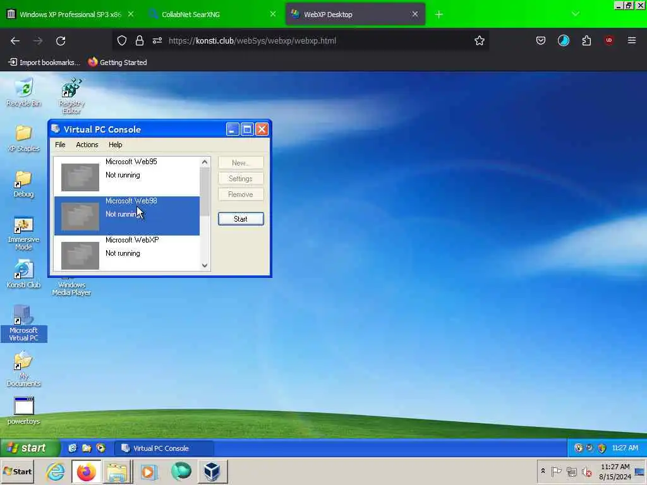Open the Windows Media Player desktop shortcut
The height and width of the screenshot is (485, 647).
71,287
